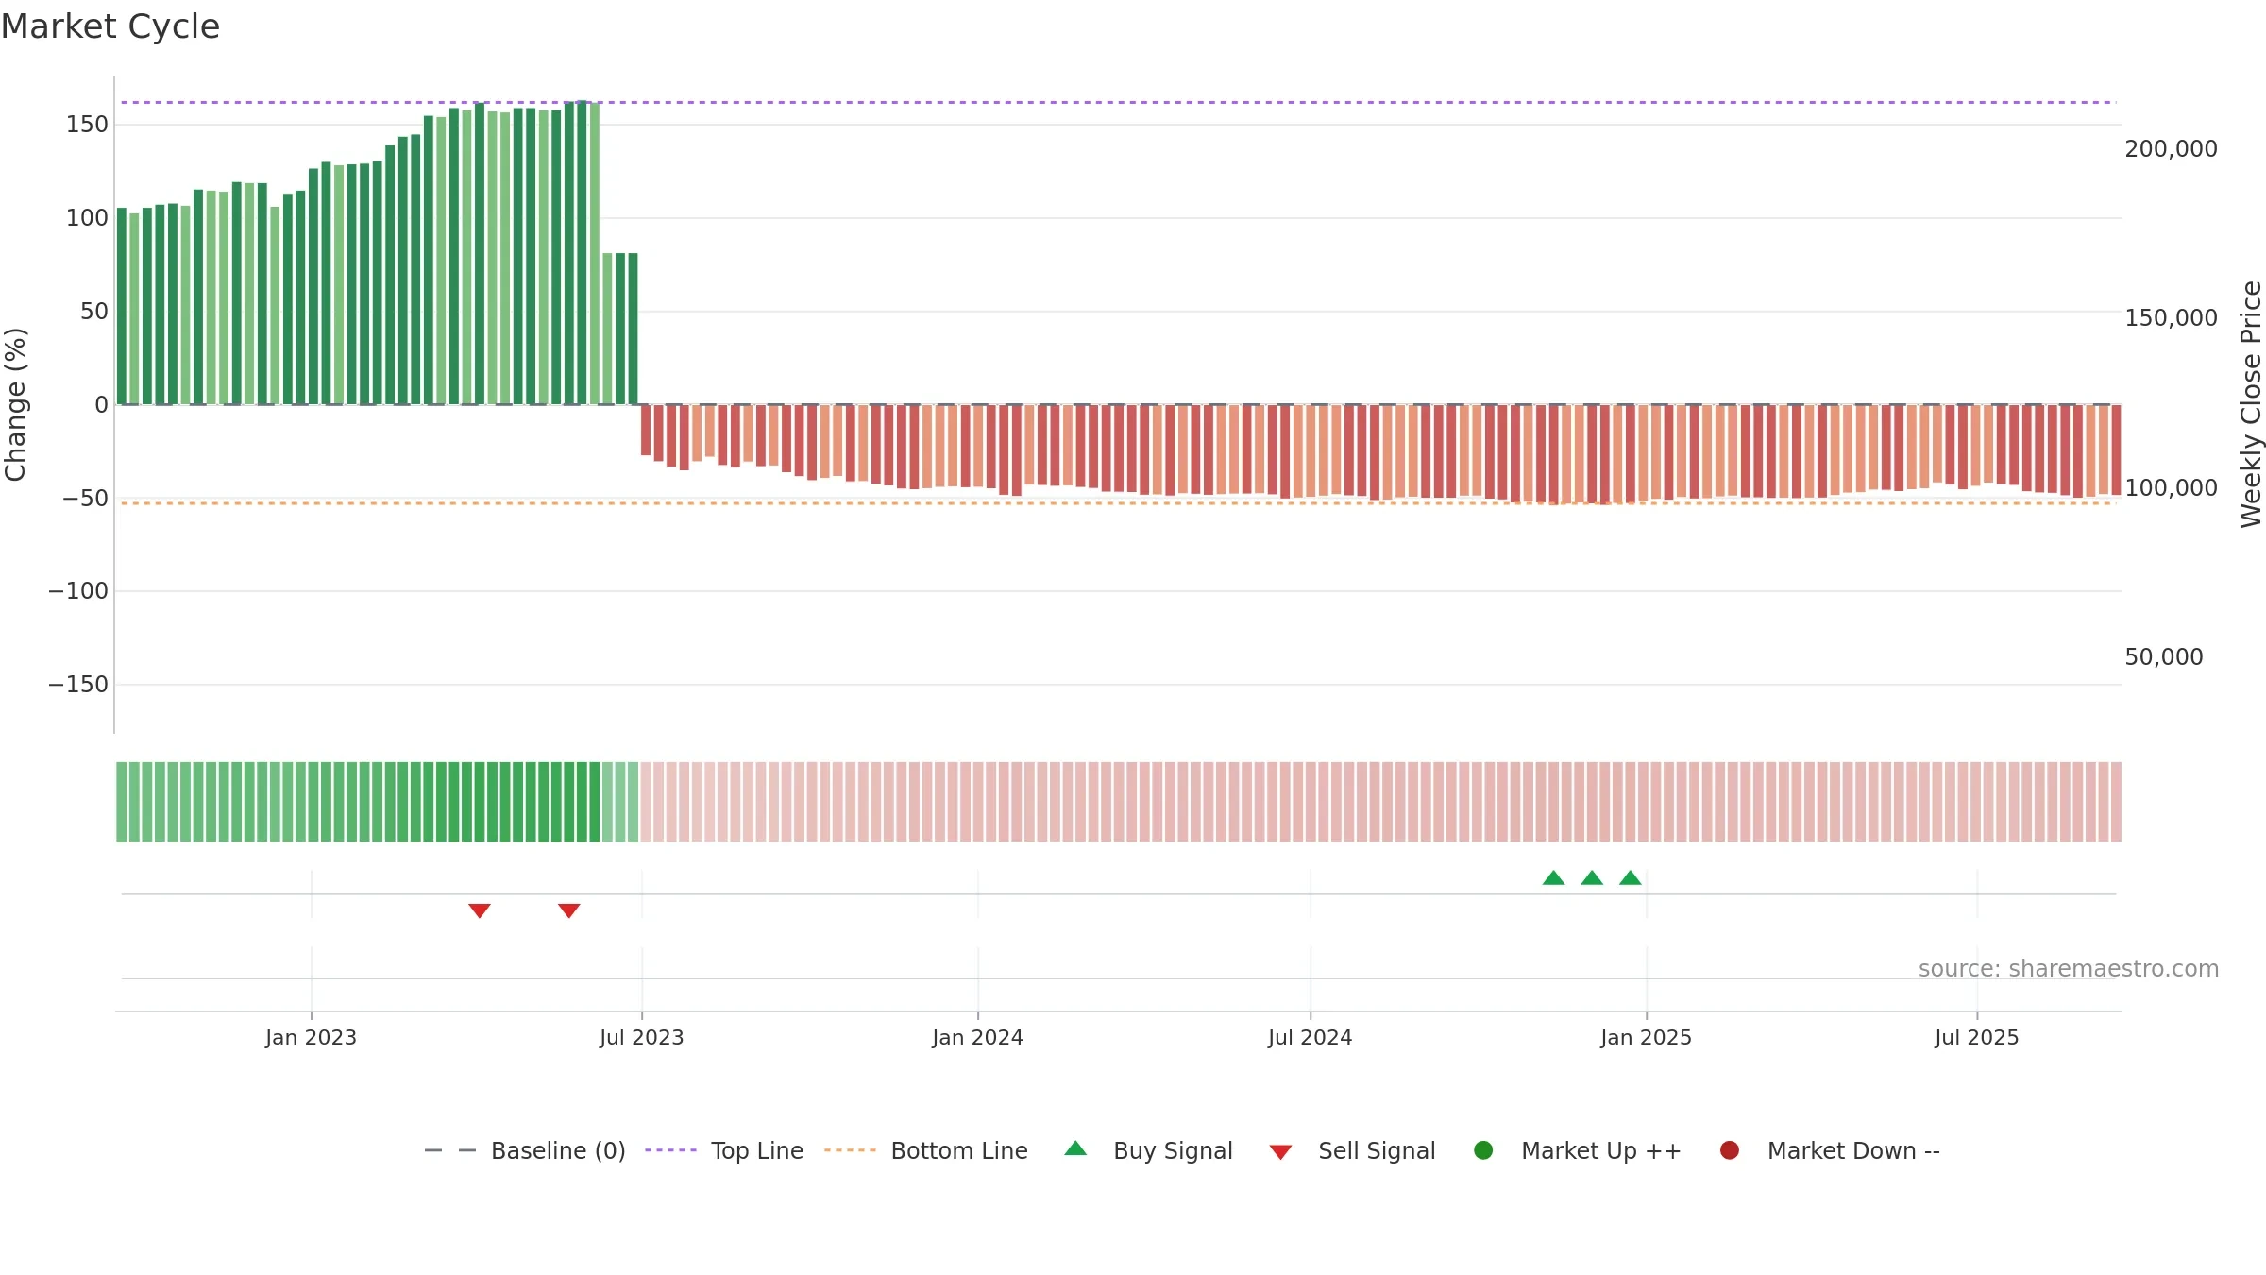This screenshot has width=2266, height=1275.
Task: Select the first green buy signal marker
Action: click(x=1553, y=877)
